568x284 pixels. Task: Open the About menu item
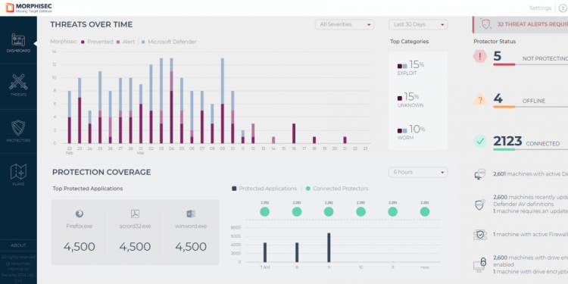18,245
